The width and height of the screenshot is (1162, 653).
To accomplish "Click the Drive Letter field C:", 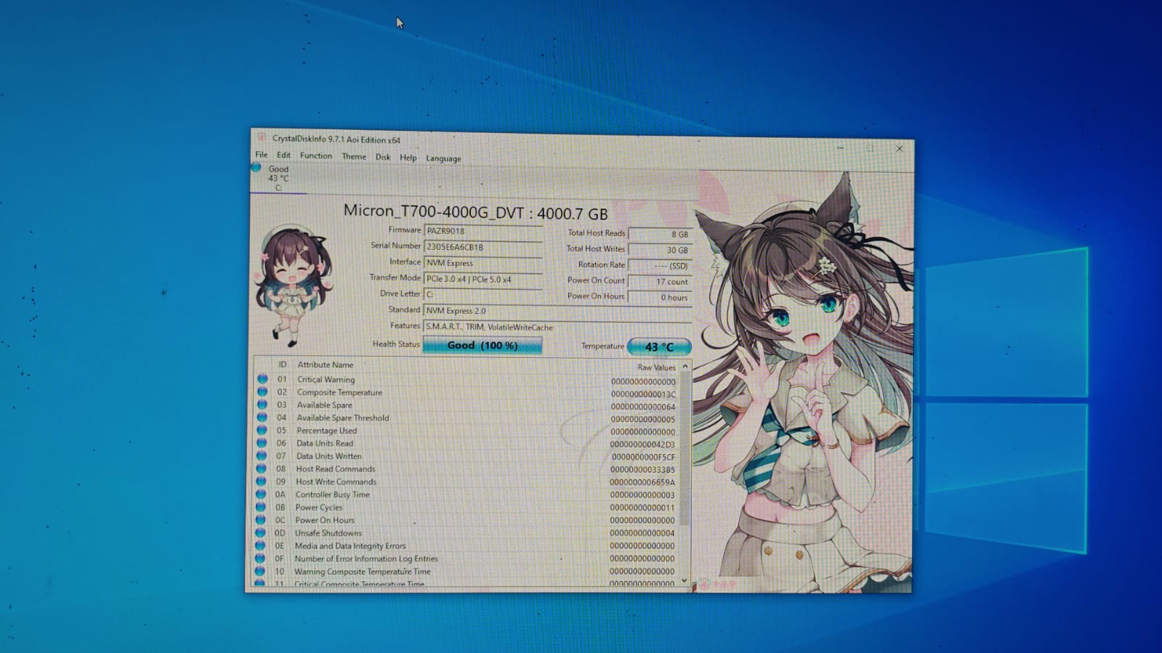I will (483, 294).
